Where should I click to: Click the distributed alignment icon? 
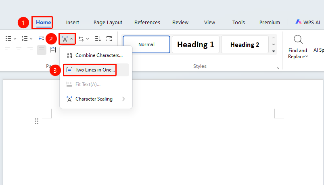click(x=53, y=50)
